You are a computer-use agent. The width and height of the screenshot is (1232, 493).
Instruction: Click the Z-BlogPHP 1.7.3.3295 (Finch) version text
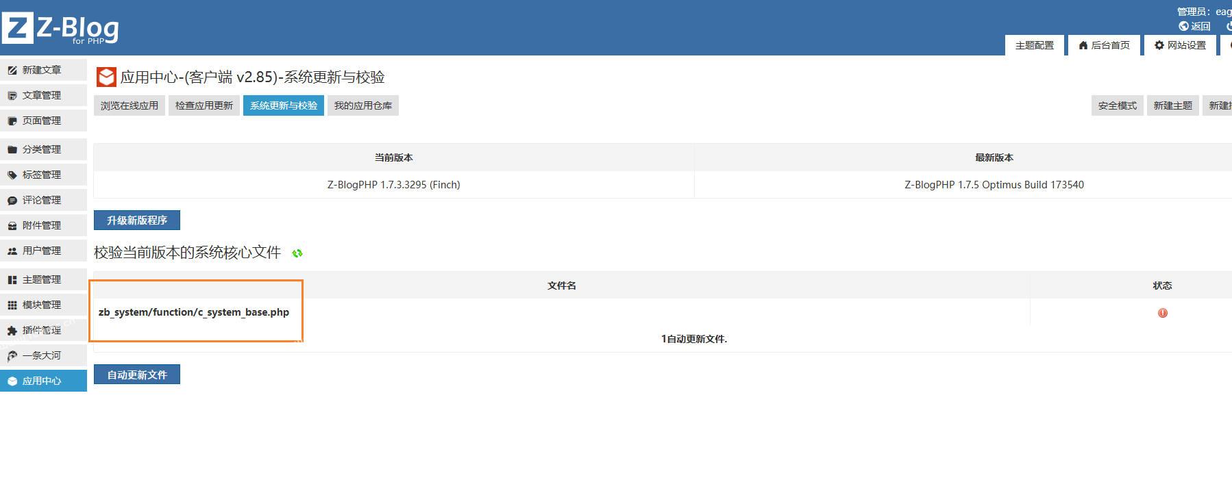(x=394, y=185)
